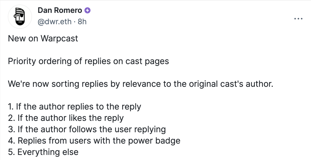Click the 'New on Warpcast' line
The image size is (311, 160).
click(43, 38)
